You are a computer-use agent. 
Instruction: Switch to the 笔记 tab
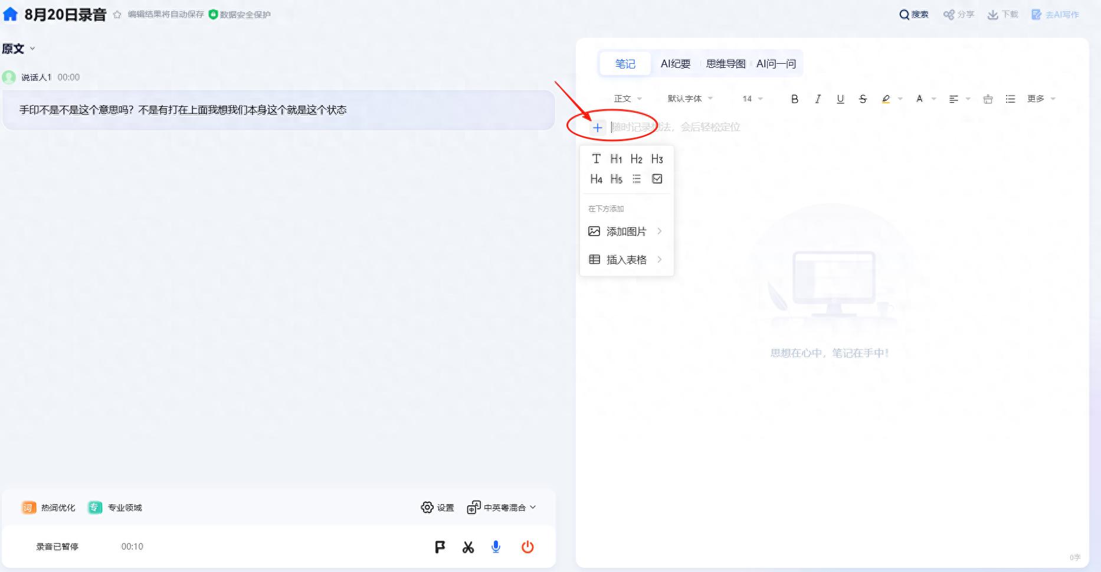pos(625,64)
